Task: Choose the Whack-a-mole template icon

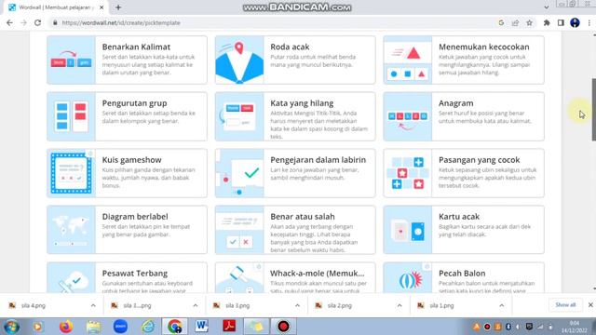Action: [239, 277]
